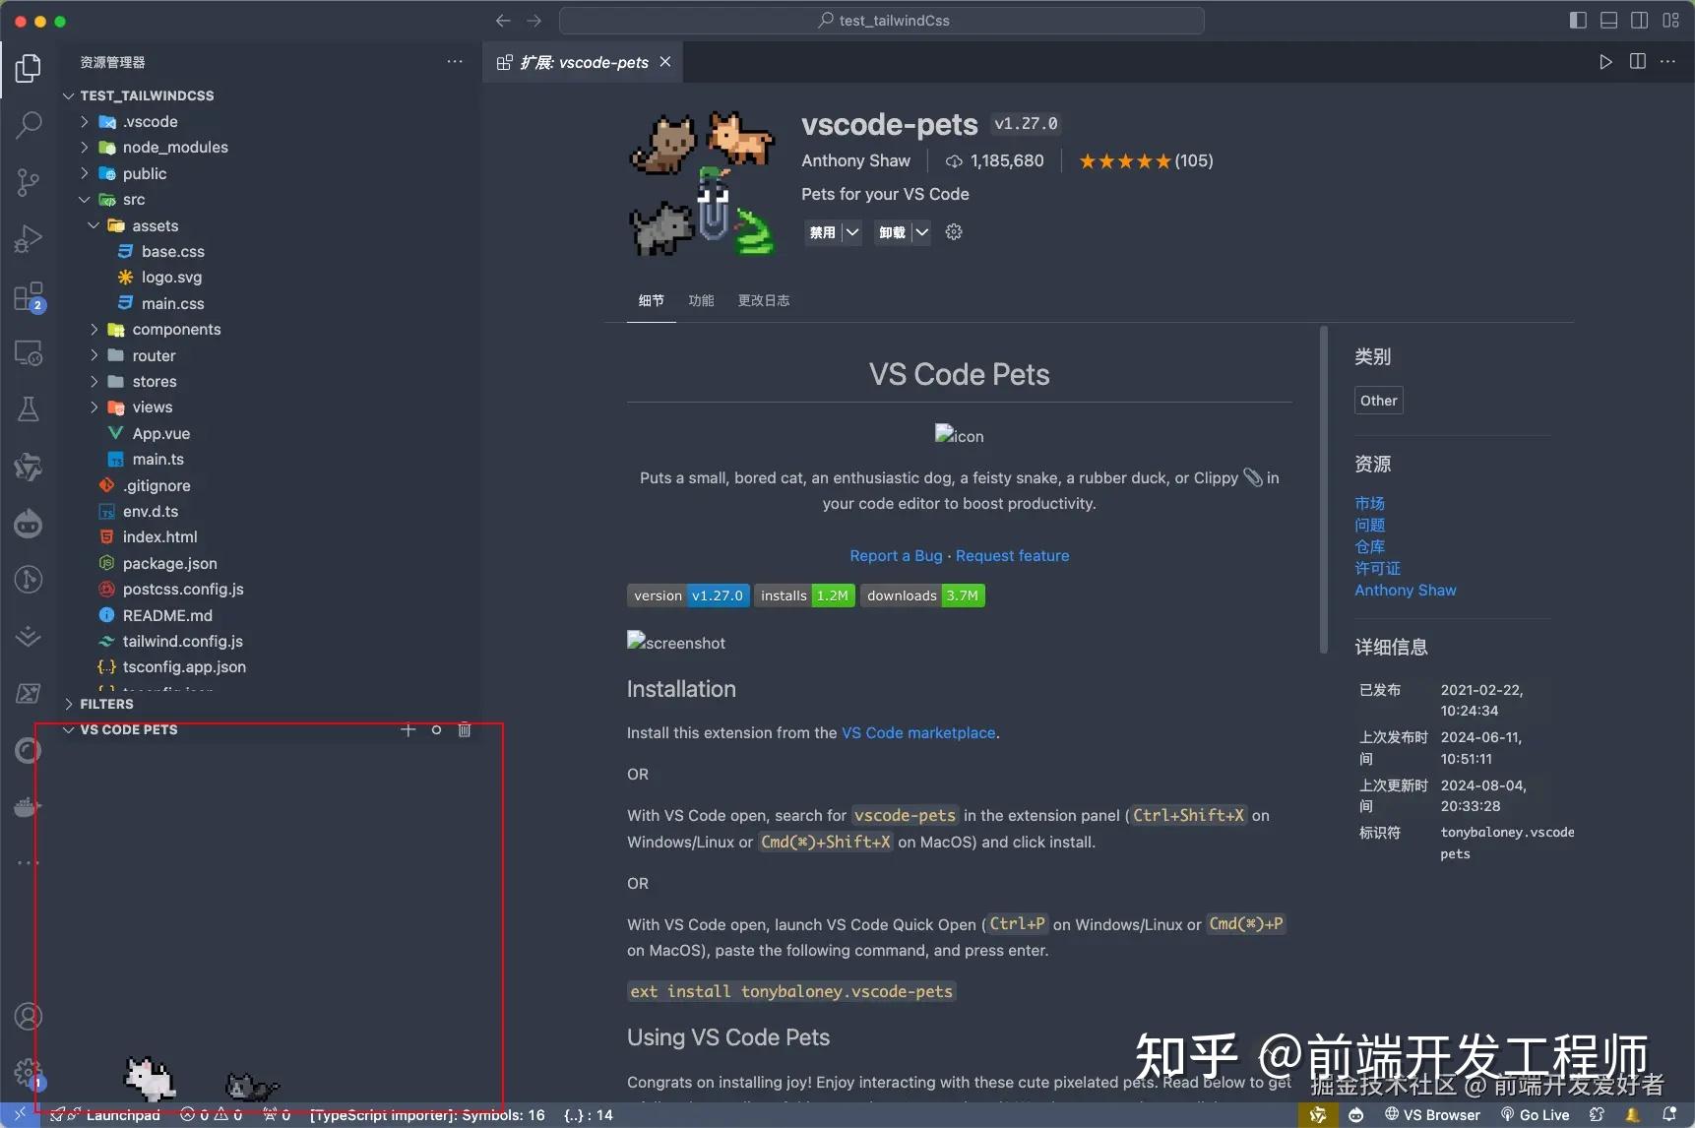Spawn a new pet with the plus icon
Image resolution: width=1695 pixels, height=1128 pixels.
coord(408,729)
